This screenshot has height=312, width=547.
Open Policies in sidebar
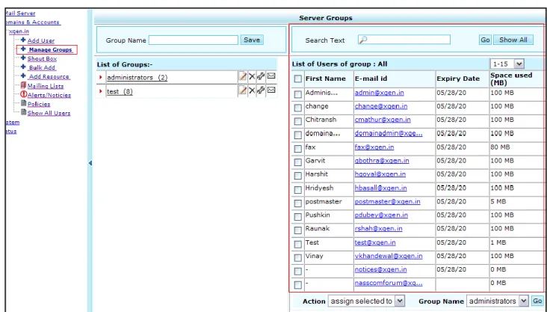tap(39, 104)
